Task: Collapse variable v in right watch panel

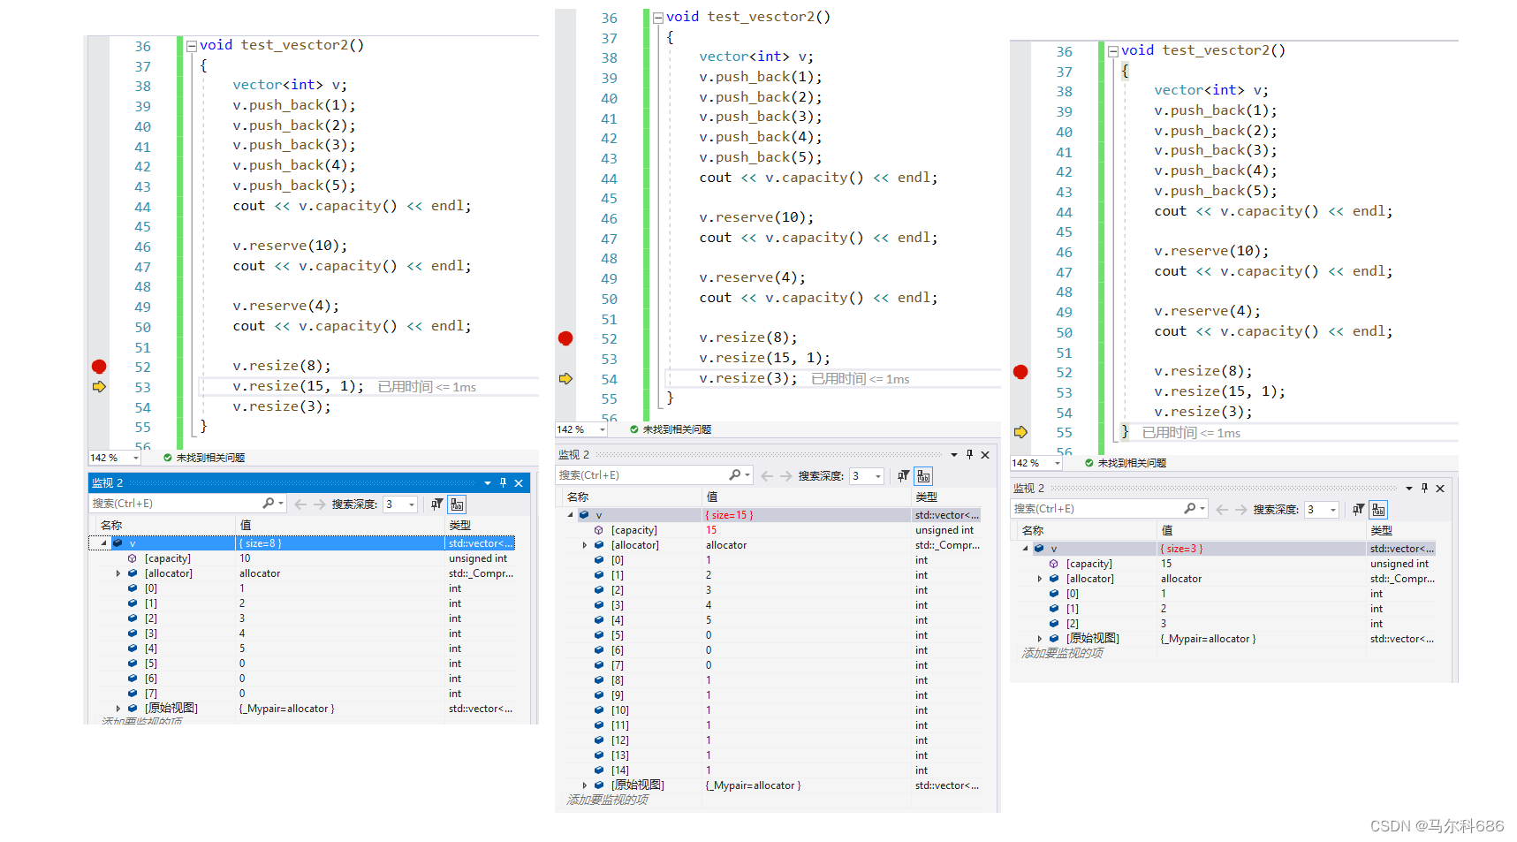Action: coord(1025,549)
